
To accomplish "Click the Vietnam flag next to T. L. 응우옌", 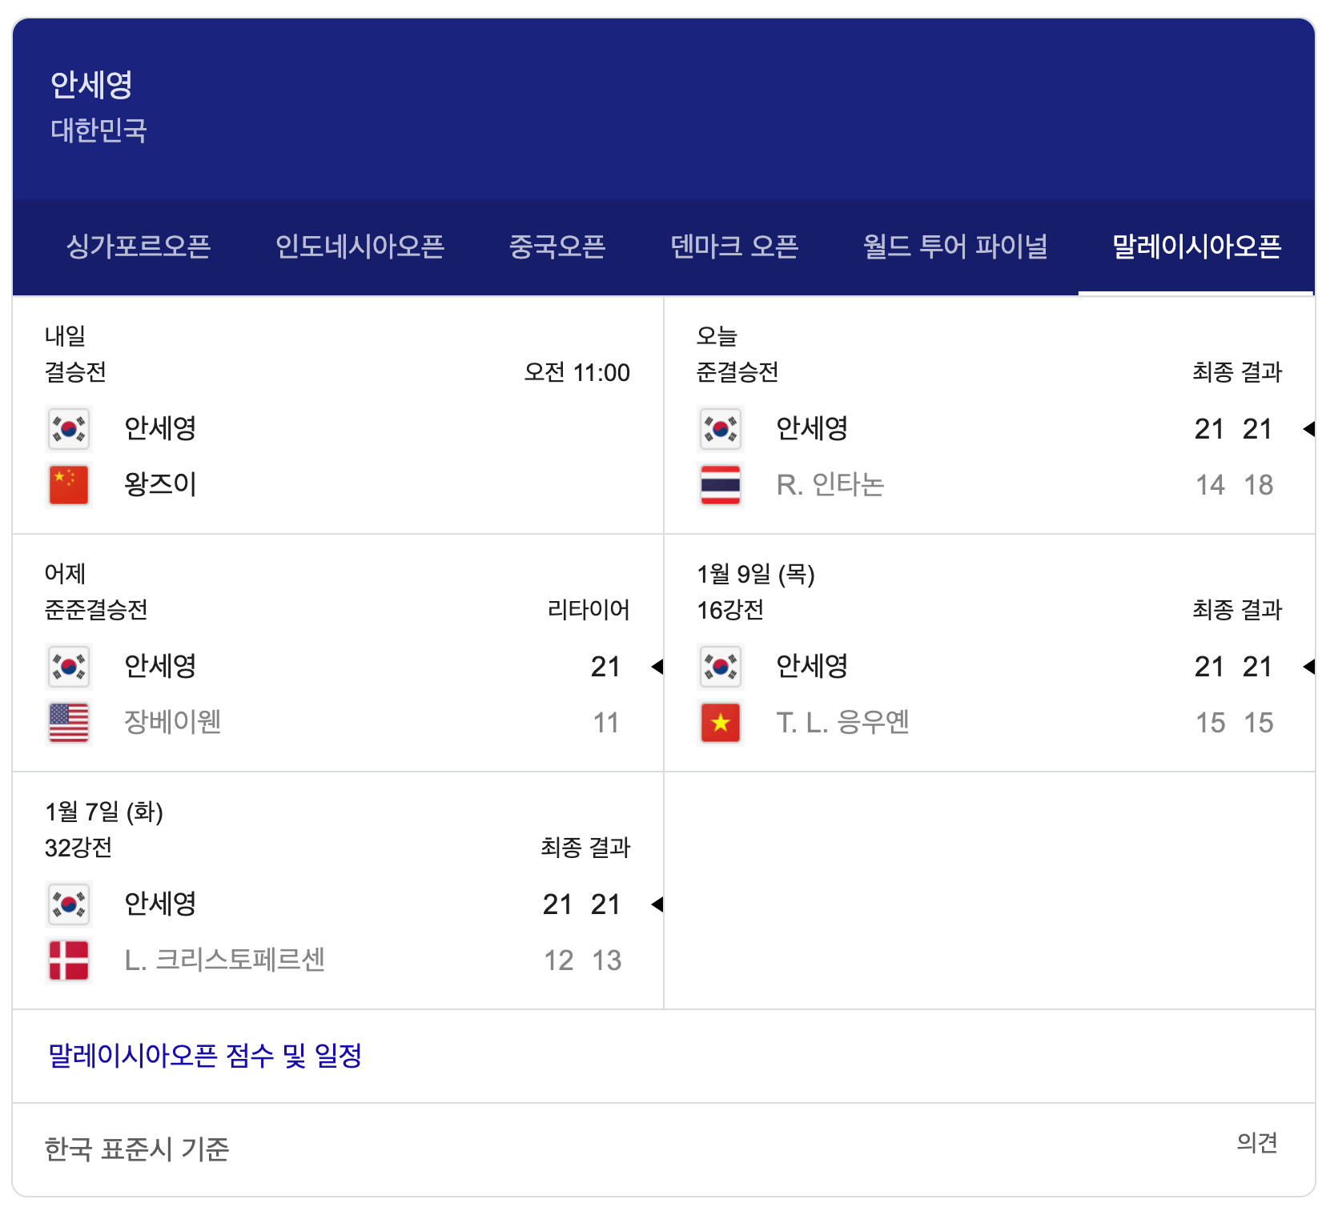I will click(720, 721).
